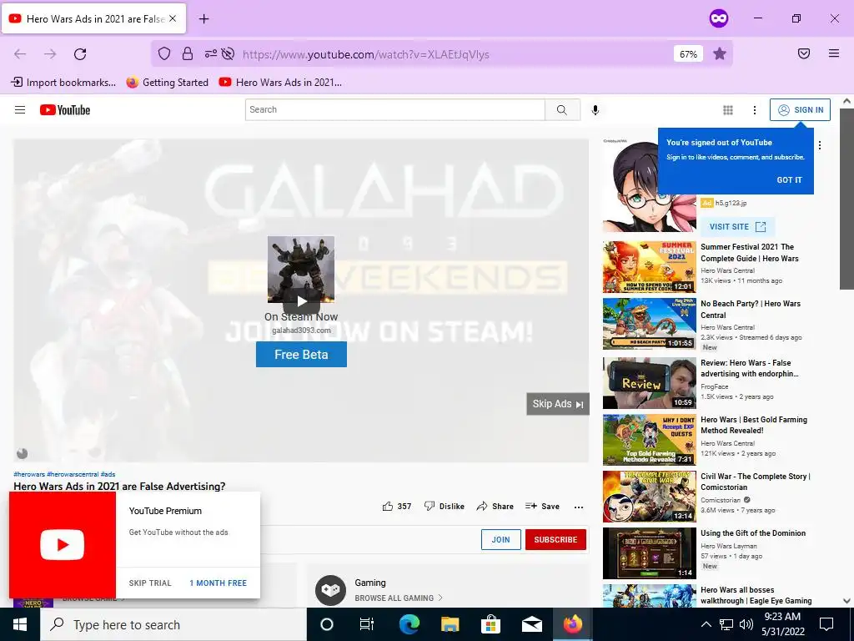Image resolution: width=854 pixels, height=641 pixels.
Task: View site info via padlock icon
Action: coord(188,53)
